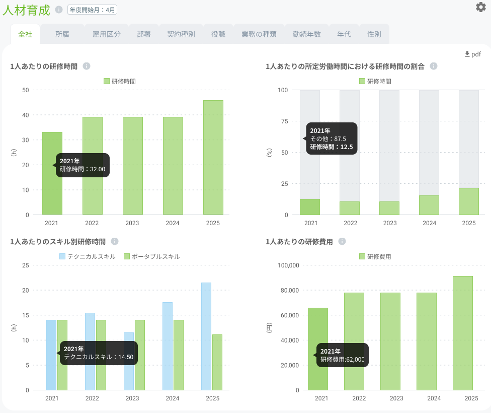The height and width of the screenshot is (413, 491).
Task: Click 2025 green segment in 研修時間の割合 chart
Action: [x=469, y=201]
